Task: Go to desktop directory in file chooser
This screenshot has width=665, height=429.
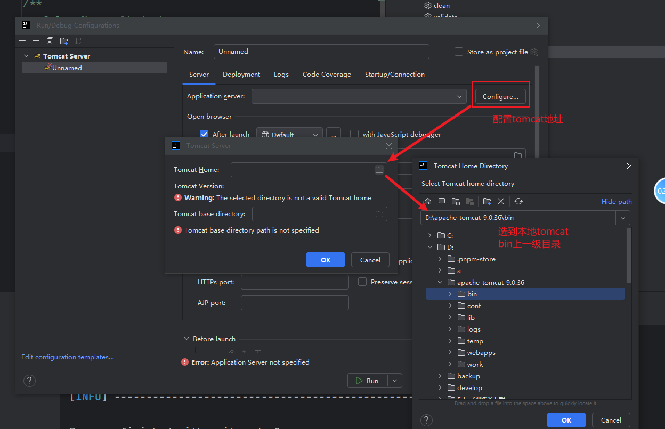Action: coord(442,201)
